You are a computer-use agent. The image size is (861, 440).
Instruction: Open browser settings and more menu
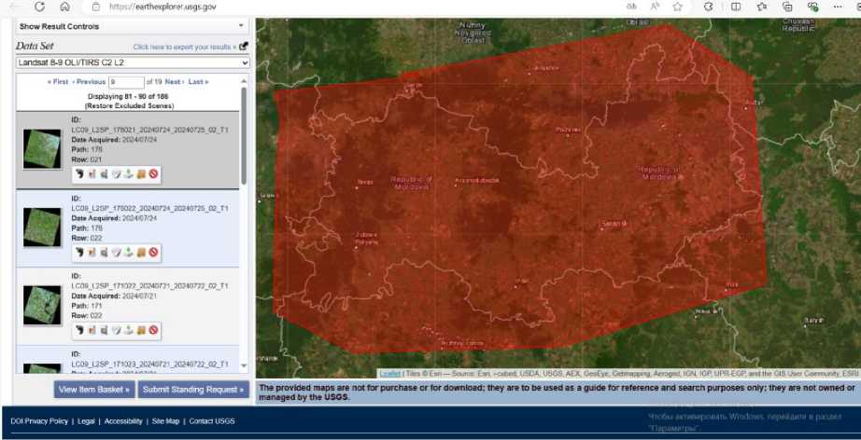point(838,7)
